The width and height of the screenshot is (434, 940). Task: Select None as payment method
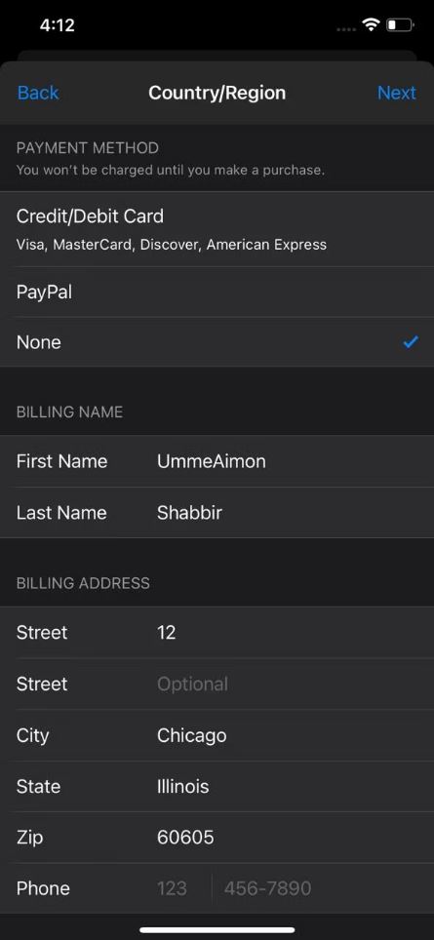[217, 342]
